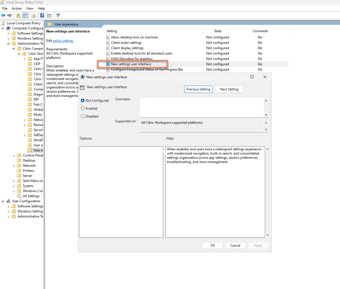Image resolution: width=340 pixels, height=289 pixels.
Task: Click the greyed-out Apply button
Action: pos(258,245)
